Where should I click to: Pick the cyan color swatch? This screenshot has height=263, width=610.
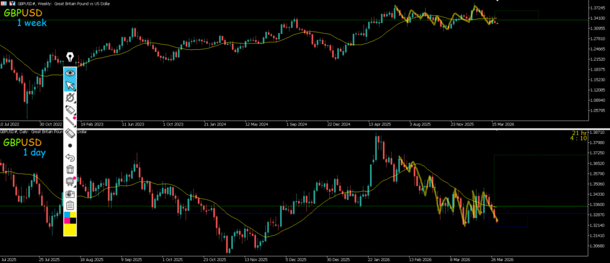67,215
